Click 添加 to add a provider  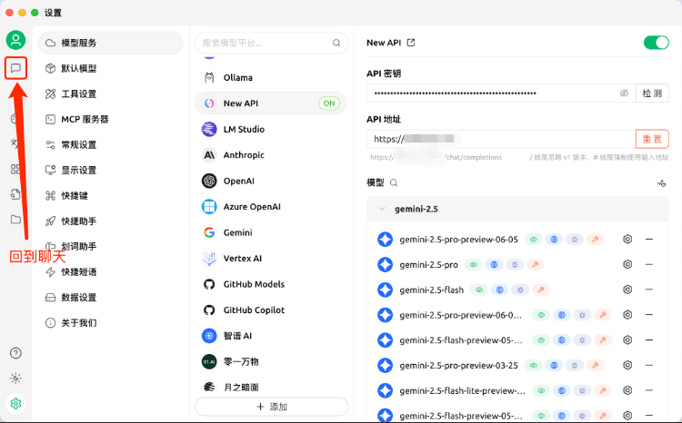(271, 407)
